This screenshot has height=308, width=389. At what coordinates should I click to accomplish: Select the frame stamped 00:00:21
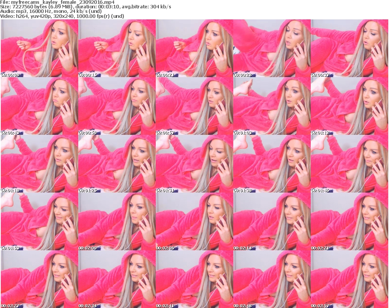pos(194,48)
